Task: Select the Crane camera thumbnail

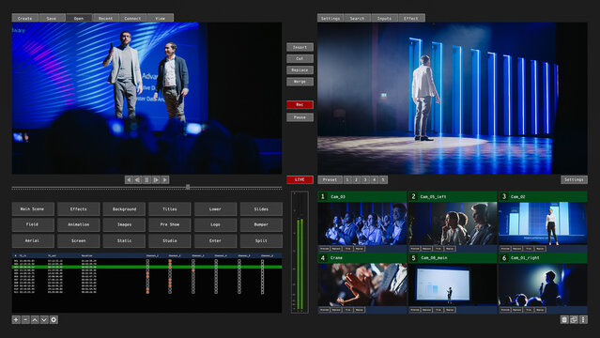Action: coord(362,284)
